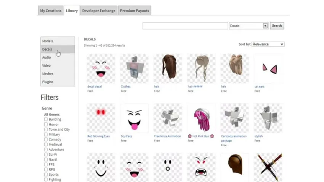Open the surprised 'o' mouth face thumbnail
This screenshot has height=182, width=324.
coord(168,168)
